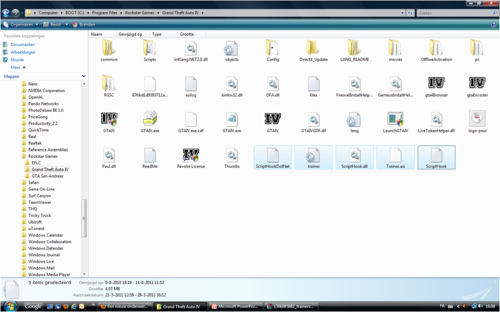The image size is (500, 312).
Task: Select the Scripts folder icon
Action: [x=150, y=48]
